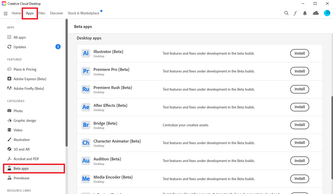Click the search magnifier icon
The width and height of the screenshot is (333, 194).
click(286, 13)
